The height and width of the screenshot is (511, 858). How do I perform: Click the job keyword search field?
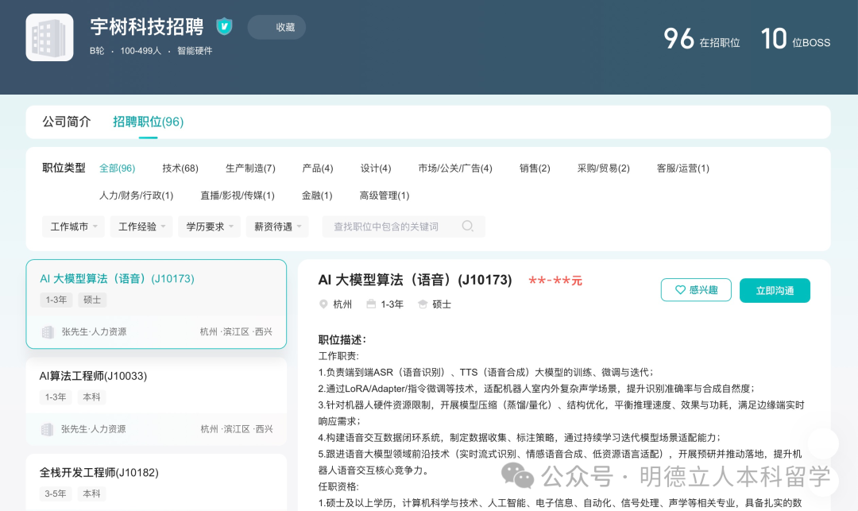point(404,226)
